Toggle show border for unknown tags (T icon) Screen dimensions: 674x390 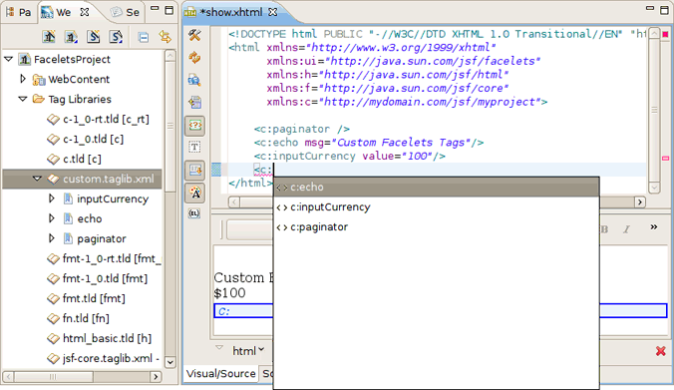tap(194, 147)
